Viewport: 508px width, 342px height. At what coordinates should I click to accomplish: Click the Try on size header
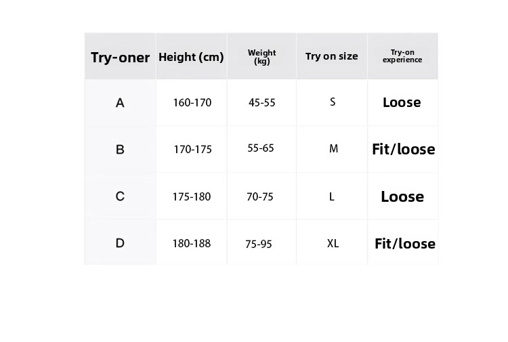(331, 56)
